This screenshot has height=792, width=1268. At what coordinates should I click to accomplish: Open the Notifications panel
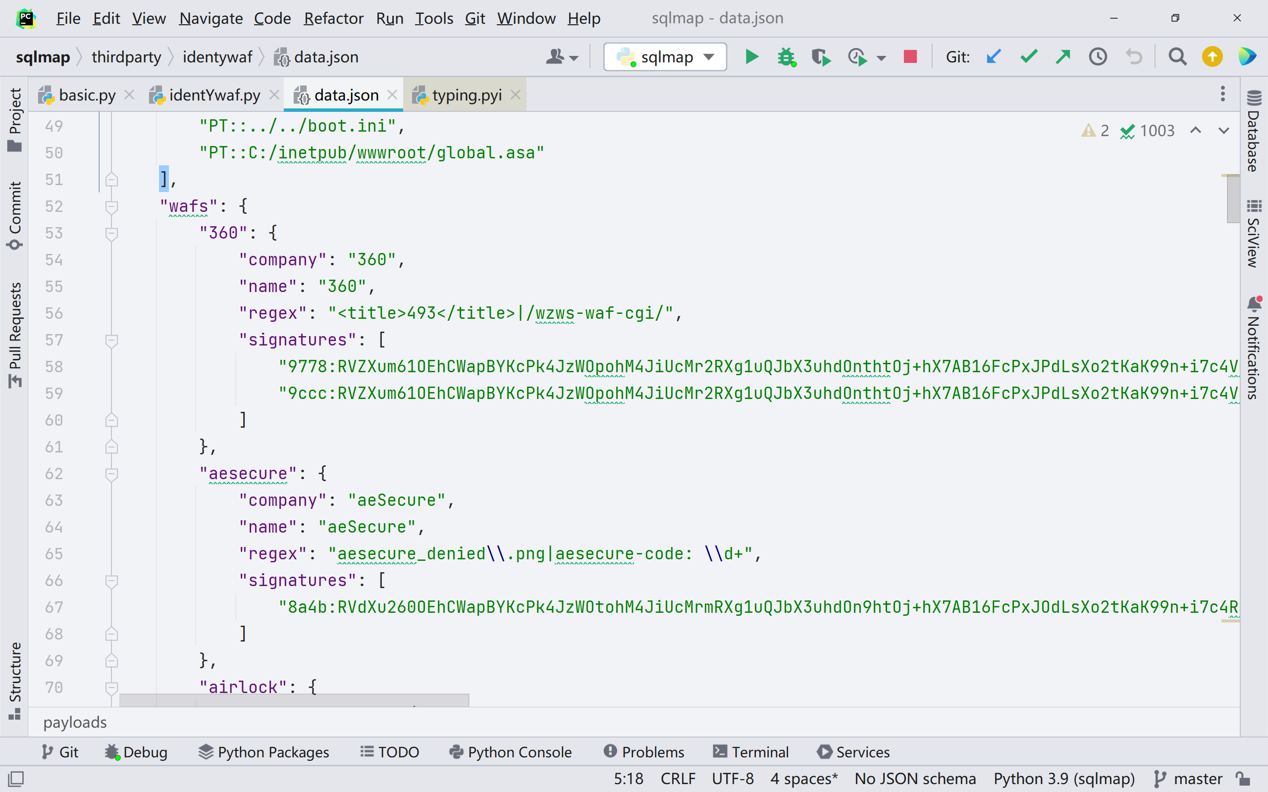coord(1254,348)
